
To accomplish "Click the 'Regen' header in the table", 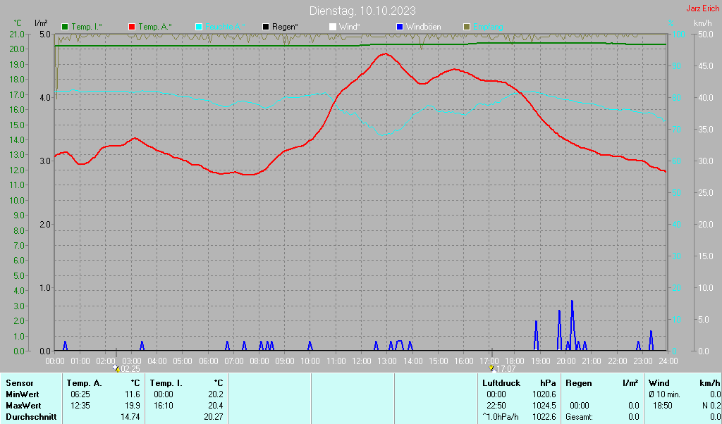I will [579, 383].
